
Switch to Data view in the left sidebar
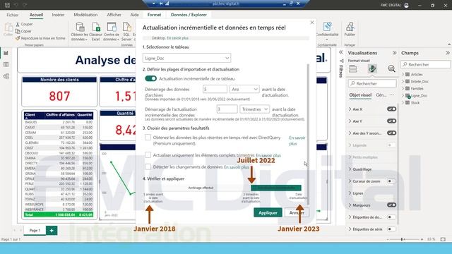pyautogui.click(x=6, y=64)
